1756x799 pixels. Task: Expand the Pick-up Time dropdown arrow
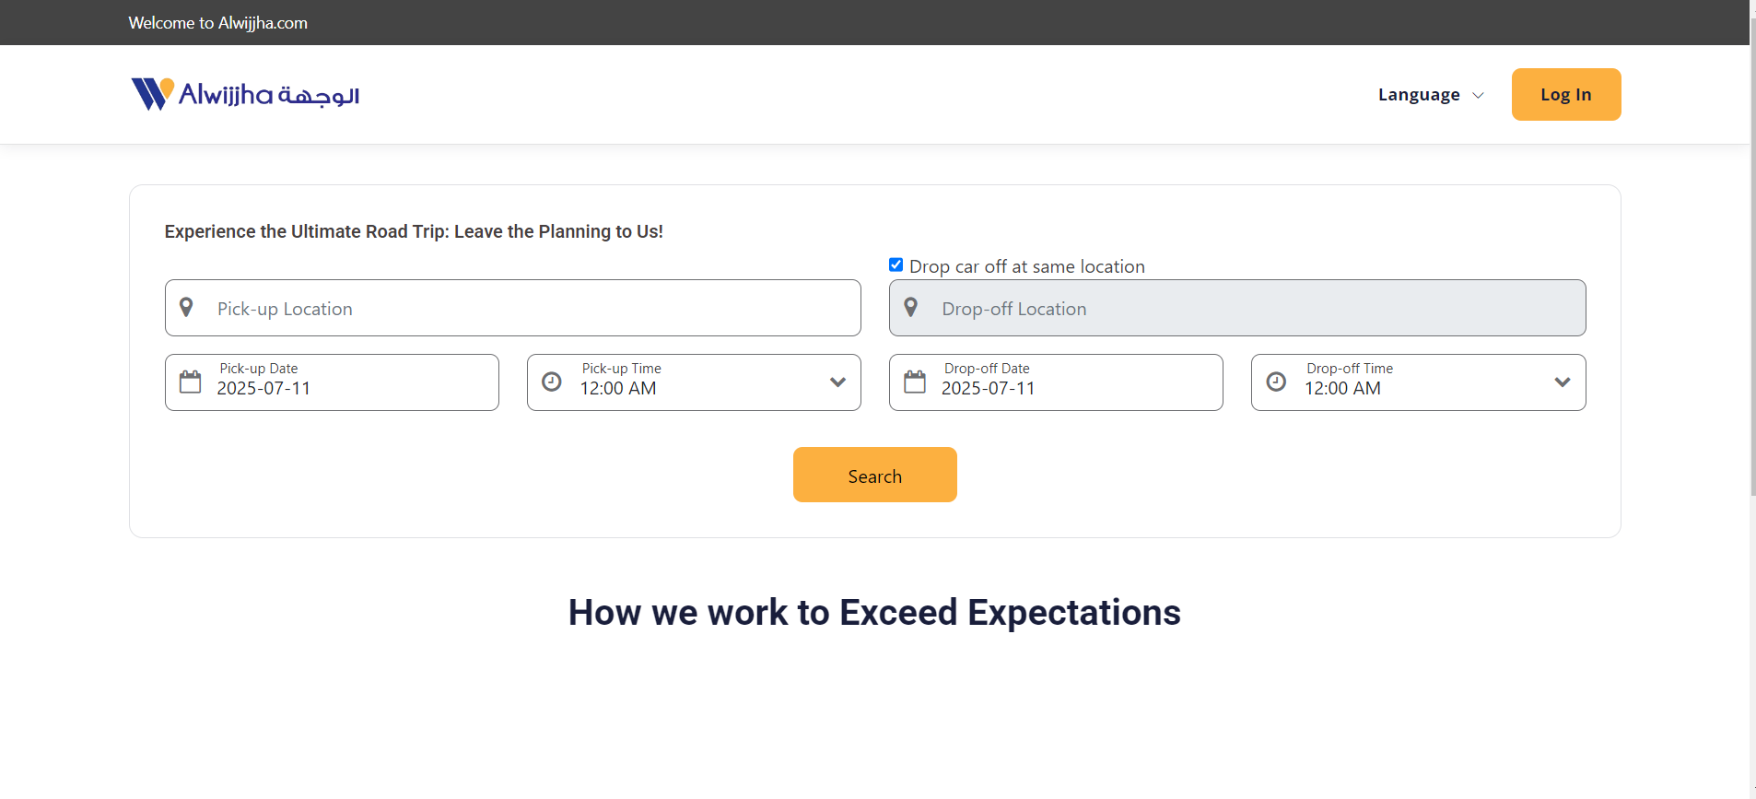click(837, 382)
